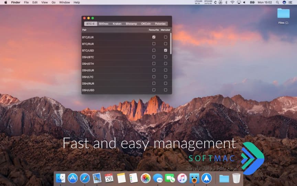Sort by the Pair column header
The image size is (297, 186).
(x=115, y=30)
